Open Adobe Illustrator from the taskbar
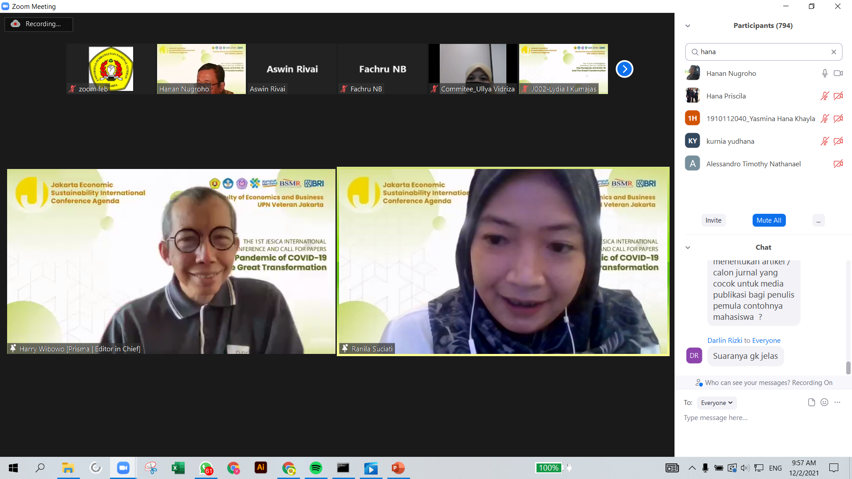The height and width of the screenshot is (479, 852). [261, 467]
